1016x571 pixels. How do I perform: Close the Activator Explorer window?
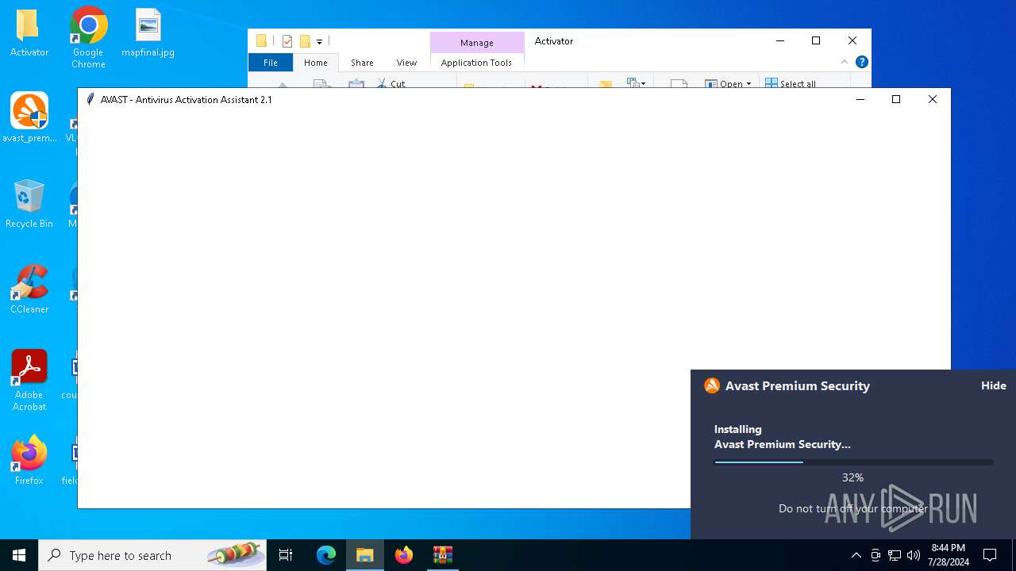click(852, 40)
